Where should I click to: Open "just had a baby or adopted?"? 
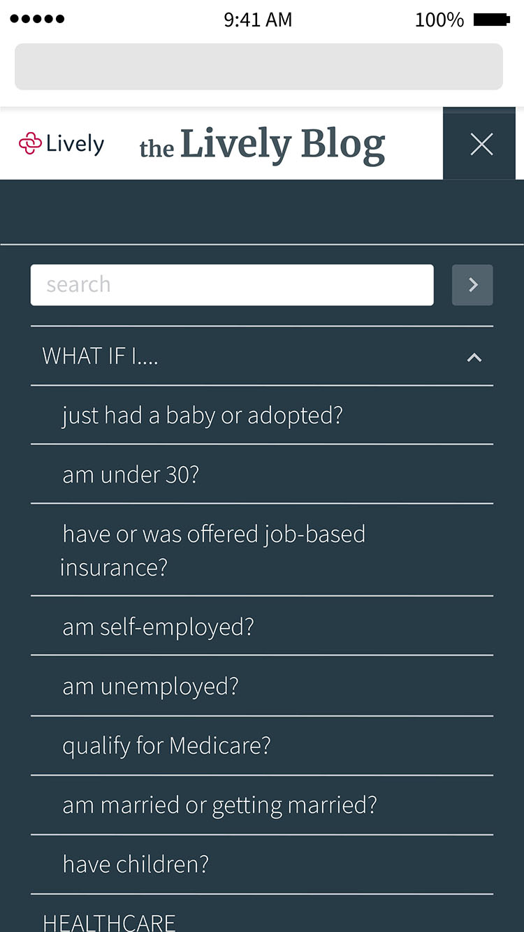[203, 416]
